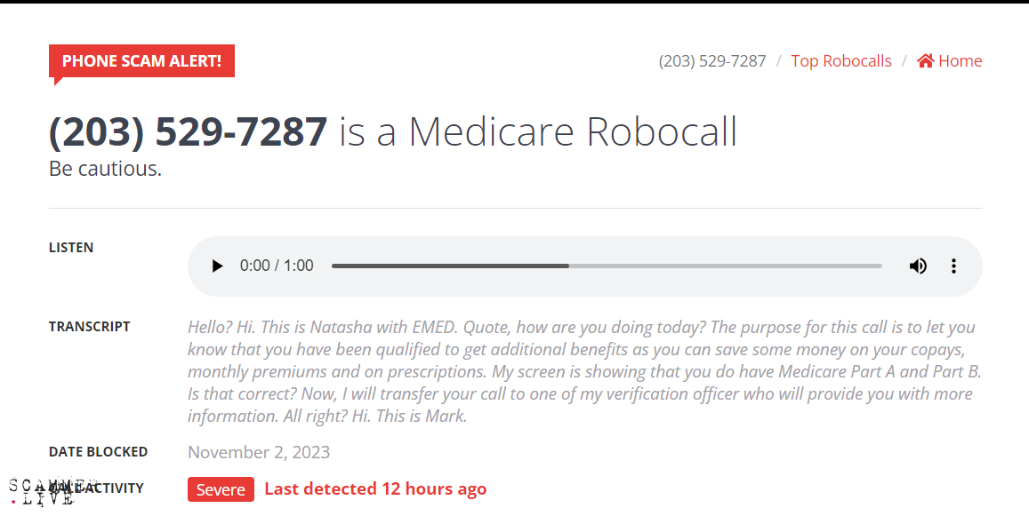Viewport: 1029px width, 516px height.
Task: Click the red Severe badge
Action: 221,489
